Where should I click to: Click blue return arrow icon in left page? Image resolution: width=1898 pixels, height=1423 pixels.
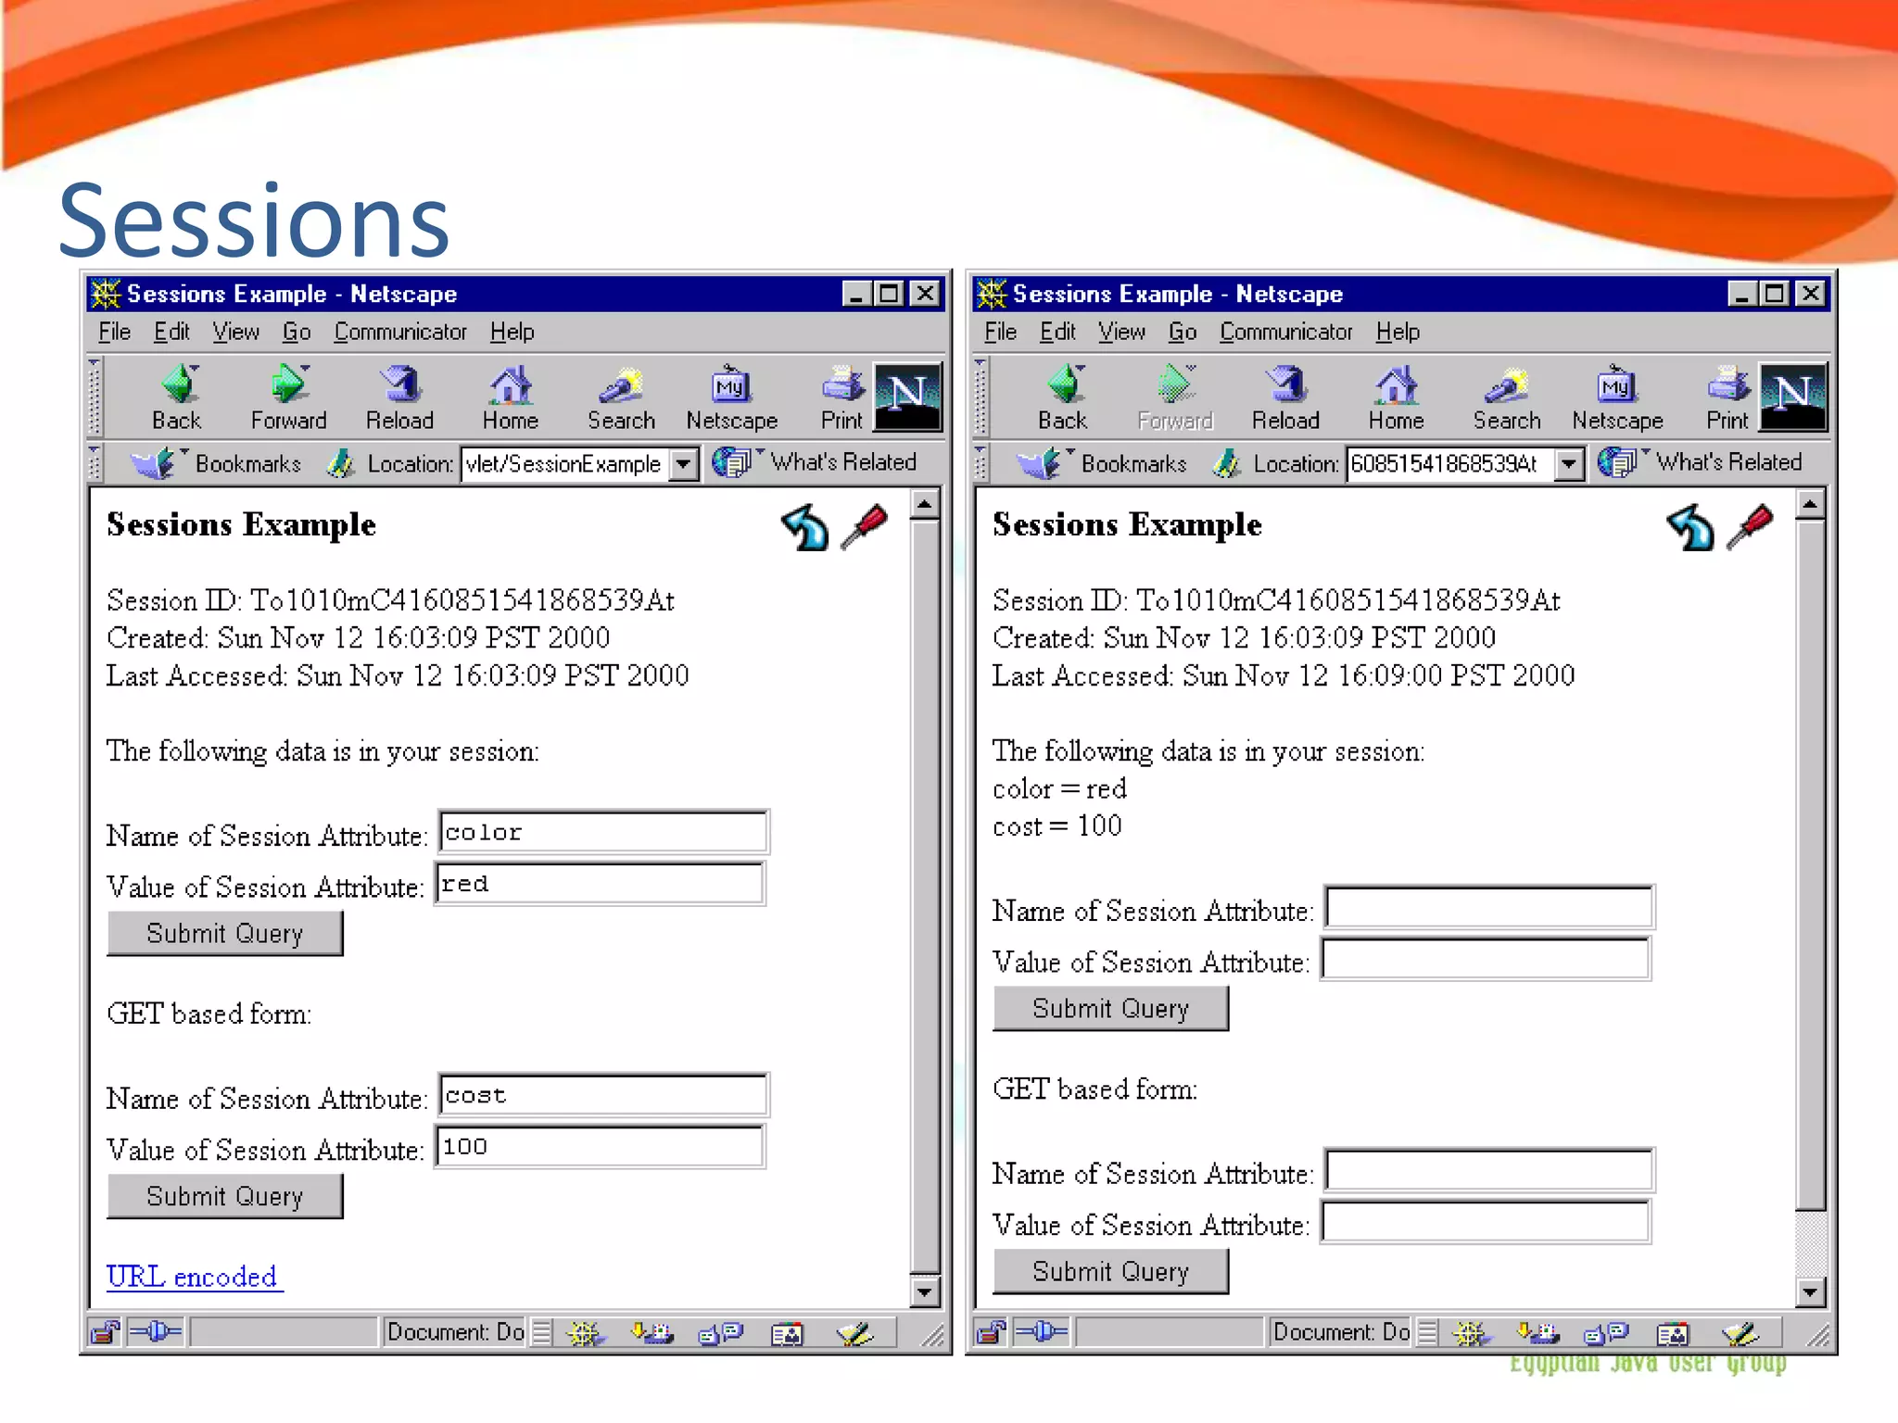(804, 528)
